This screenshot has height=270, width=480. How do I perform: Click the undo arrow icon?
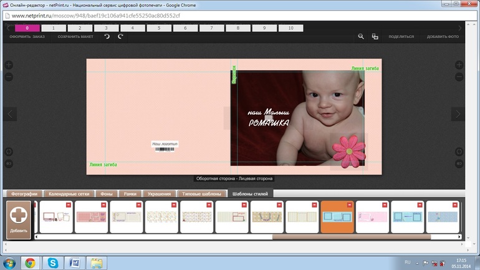107,37
